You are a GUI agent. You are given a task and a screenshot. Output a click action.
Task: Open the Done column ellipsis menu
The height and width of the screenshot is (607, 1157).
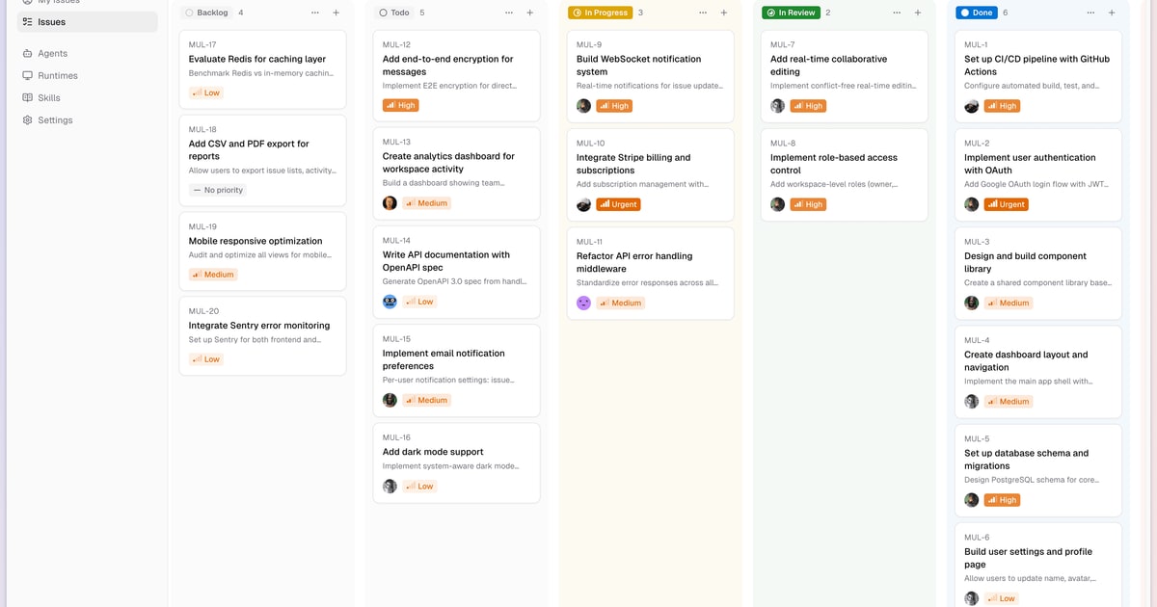[1090, 13]
